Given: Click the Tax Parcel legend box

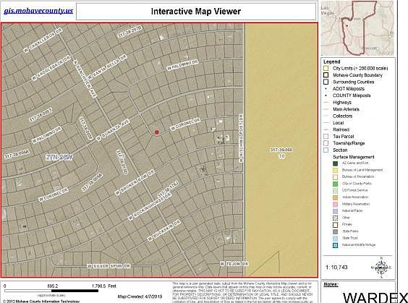Looking at the screenshot, I should click(326, 136).
